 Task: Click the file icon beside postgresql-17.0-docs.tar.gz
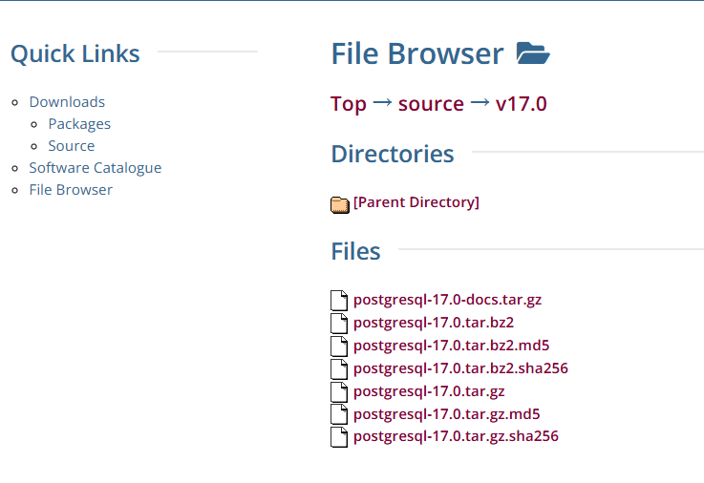339,301
